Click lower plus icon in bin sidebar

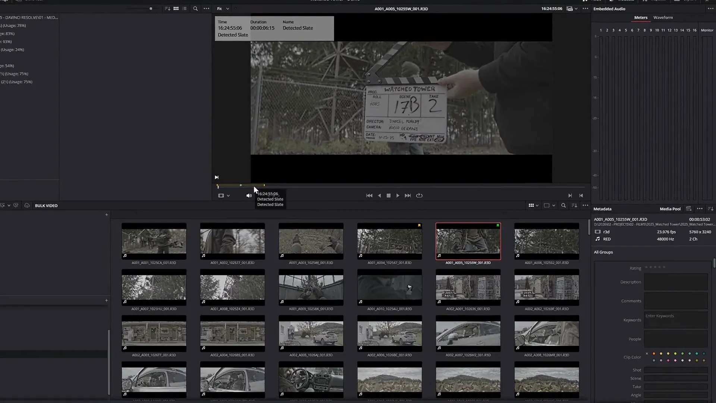click(106, 300)
